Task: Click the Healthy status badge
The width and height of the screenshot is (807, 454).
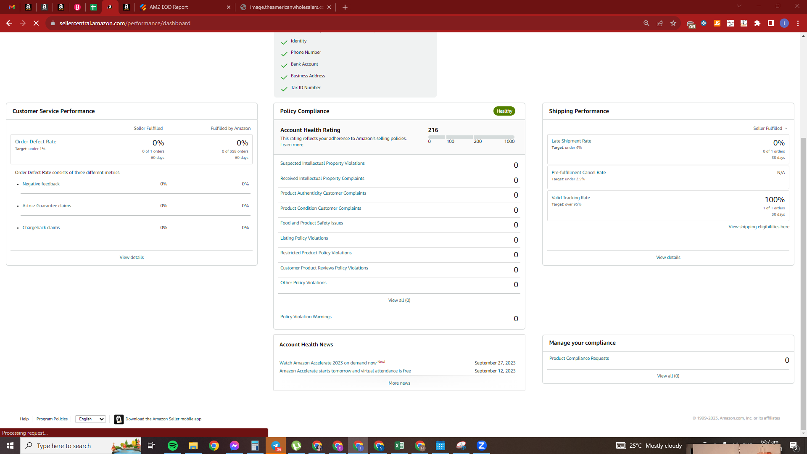Action: [x=504, y=111]
